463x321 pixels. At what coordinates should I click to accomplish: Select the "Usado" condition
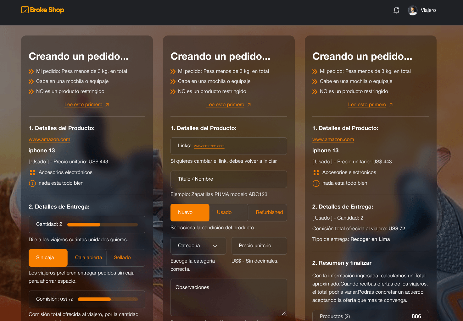pyautogui.click(x=224, y=212)
